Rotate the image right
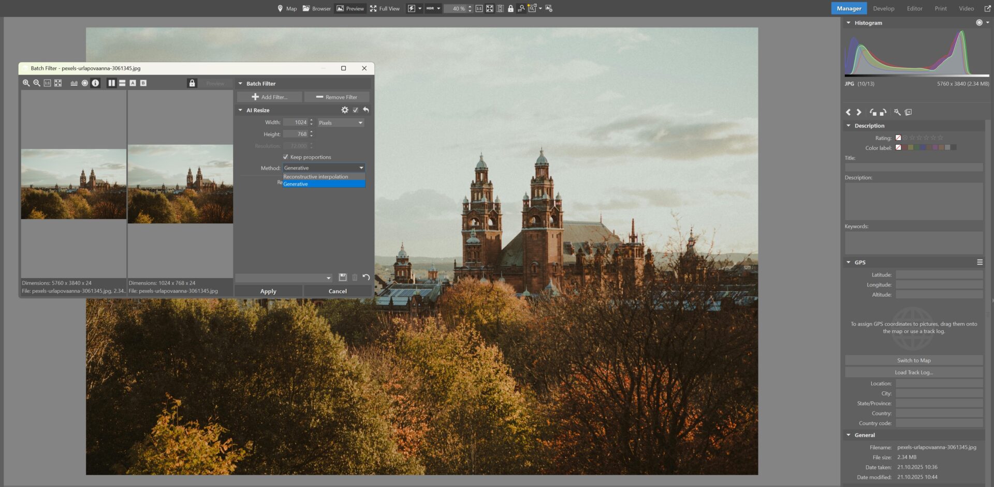 coord(883,112)
